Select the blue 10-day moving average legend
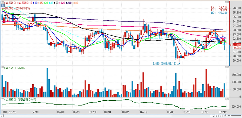Screen dimensions: 242x118 click(x=35, y=3)
